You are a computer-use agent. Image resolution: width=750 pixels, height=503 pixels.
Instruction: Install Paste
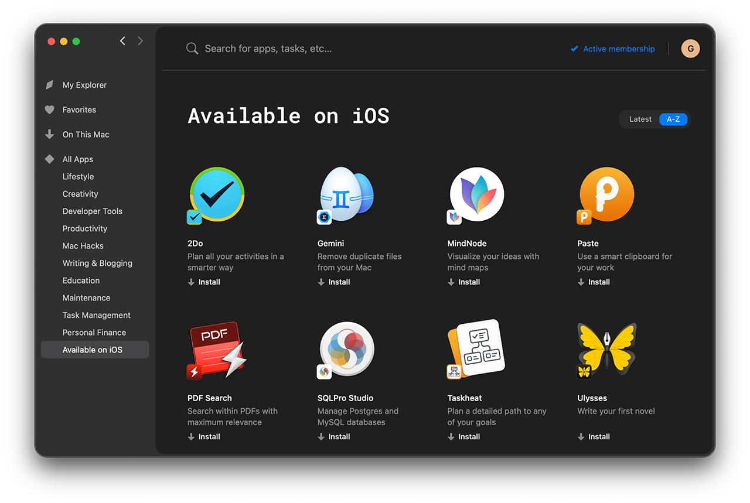pos(594,282)
